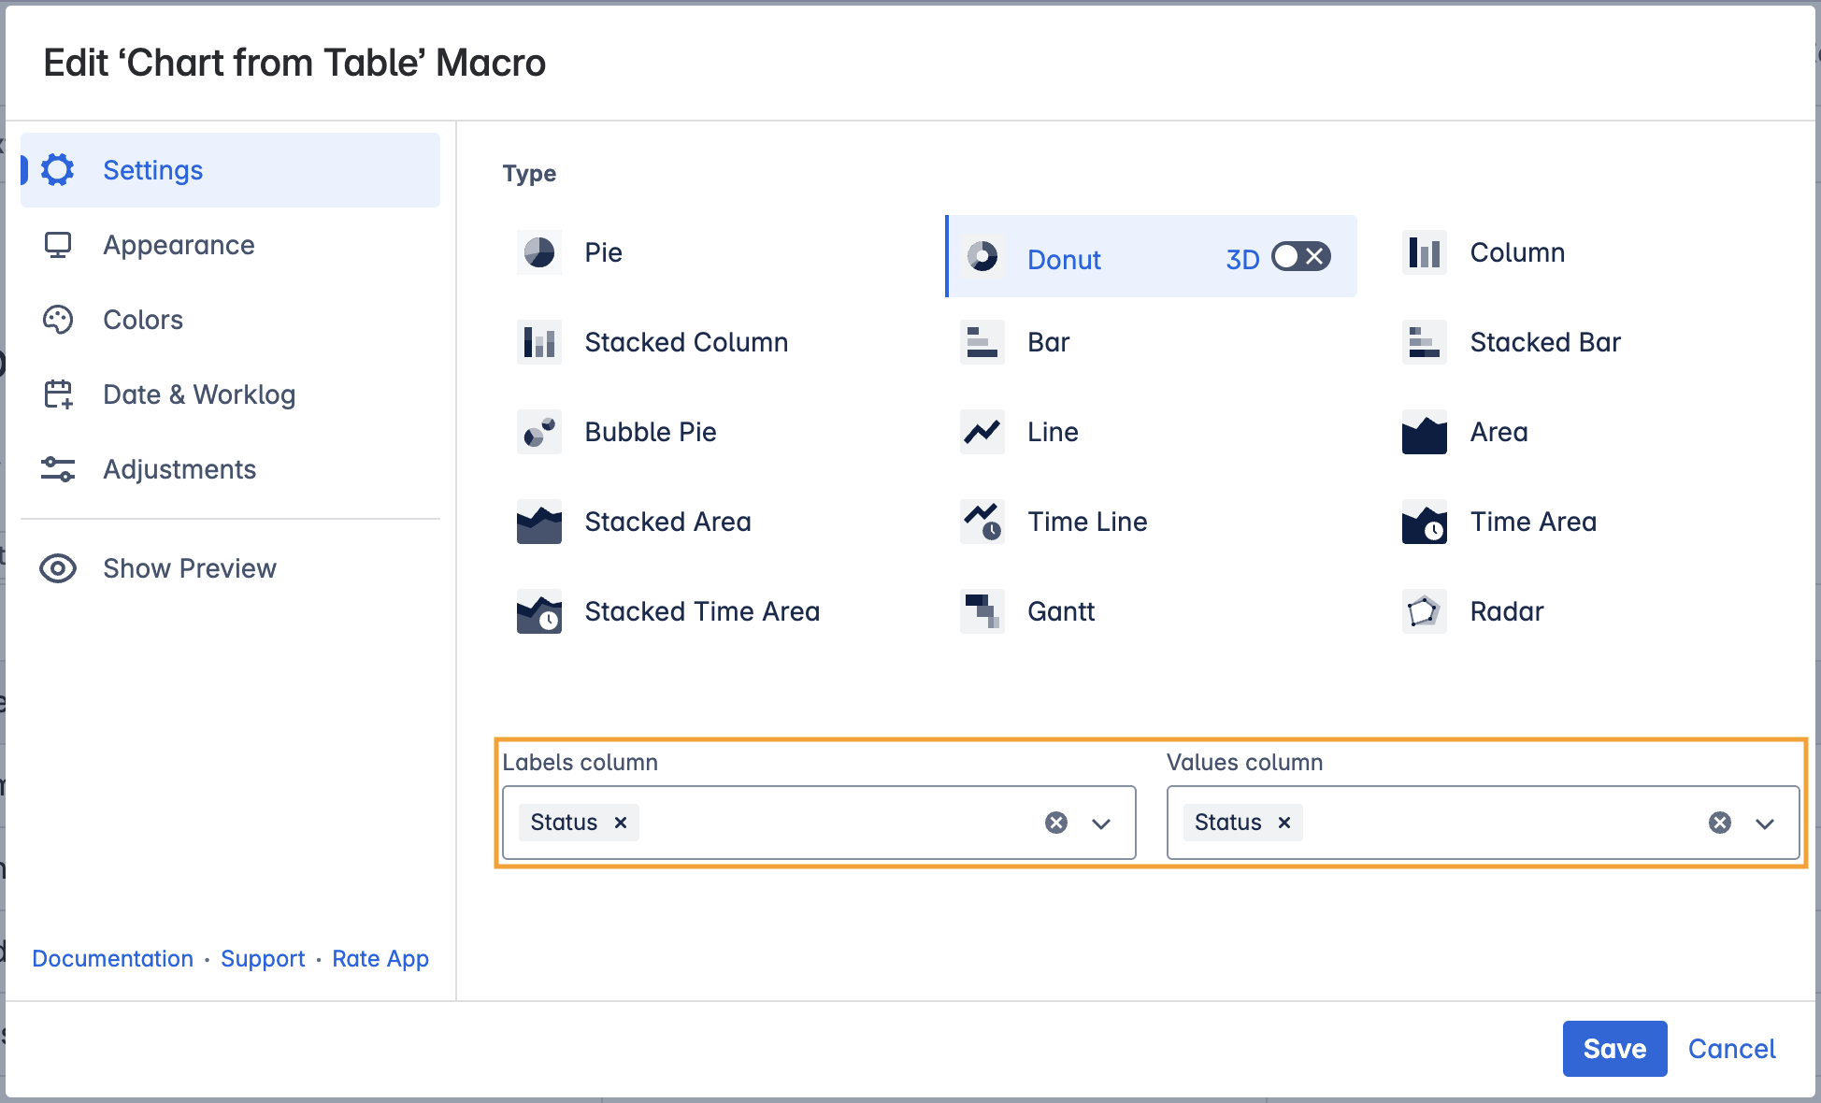This screenshot has width=1821, height=1103.
Task: Click the Show Preview label
Action: [x=190, y=568]
